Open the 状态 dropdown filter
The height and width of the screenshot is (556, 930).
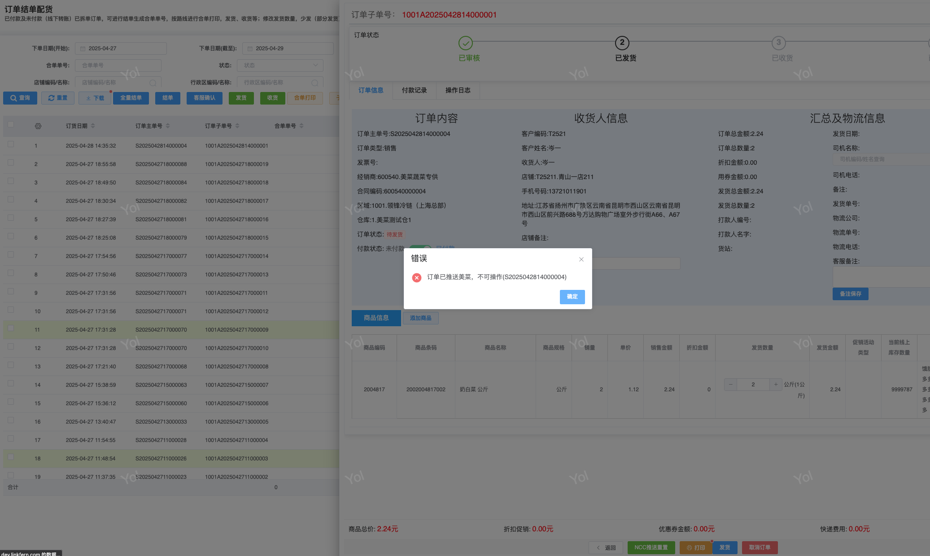(x=280, y=66)
